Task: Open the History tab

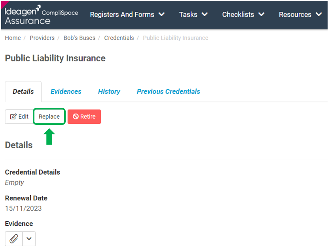Action: pyautogui.click(x=109, y=91)
